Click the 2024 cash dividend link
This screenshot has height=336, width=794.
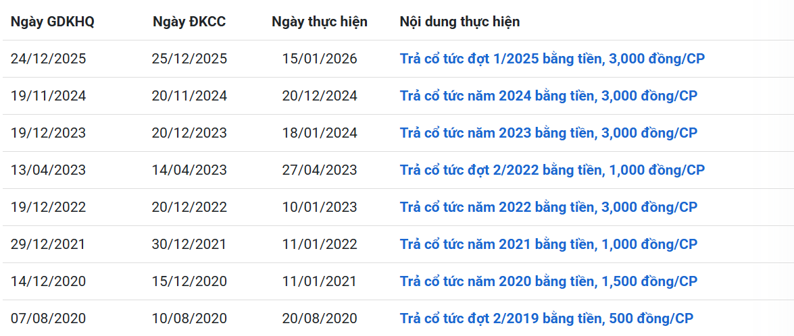[x=548, y=96]
